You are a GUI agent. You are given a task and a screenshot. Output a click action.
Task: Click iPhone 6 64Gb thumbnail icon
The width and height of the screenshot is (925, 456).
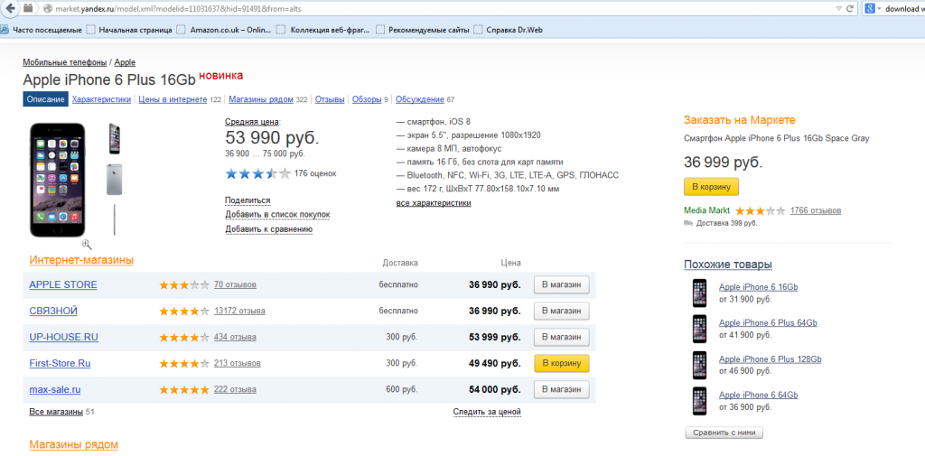(700, 401)
